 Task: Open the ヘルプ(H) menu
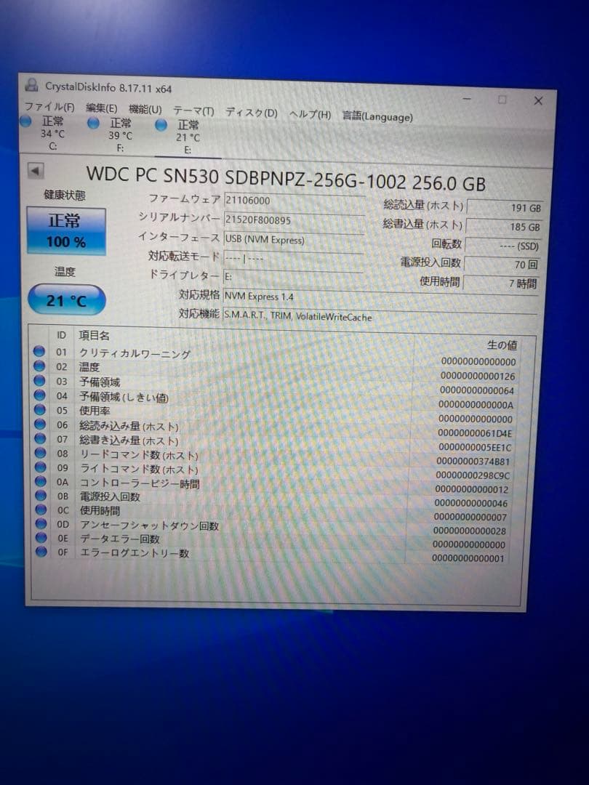(310, 114)
